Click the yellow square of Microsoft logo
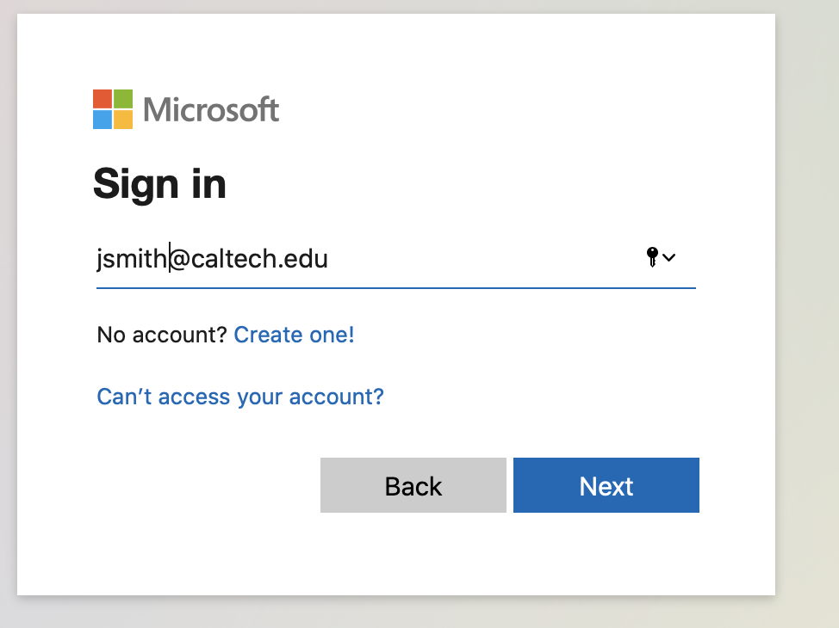This screenshot has width=839, height=628. 123,120
